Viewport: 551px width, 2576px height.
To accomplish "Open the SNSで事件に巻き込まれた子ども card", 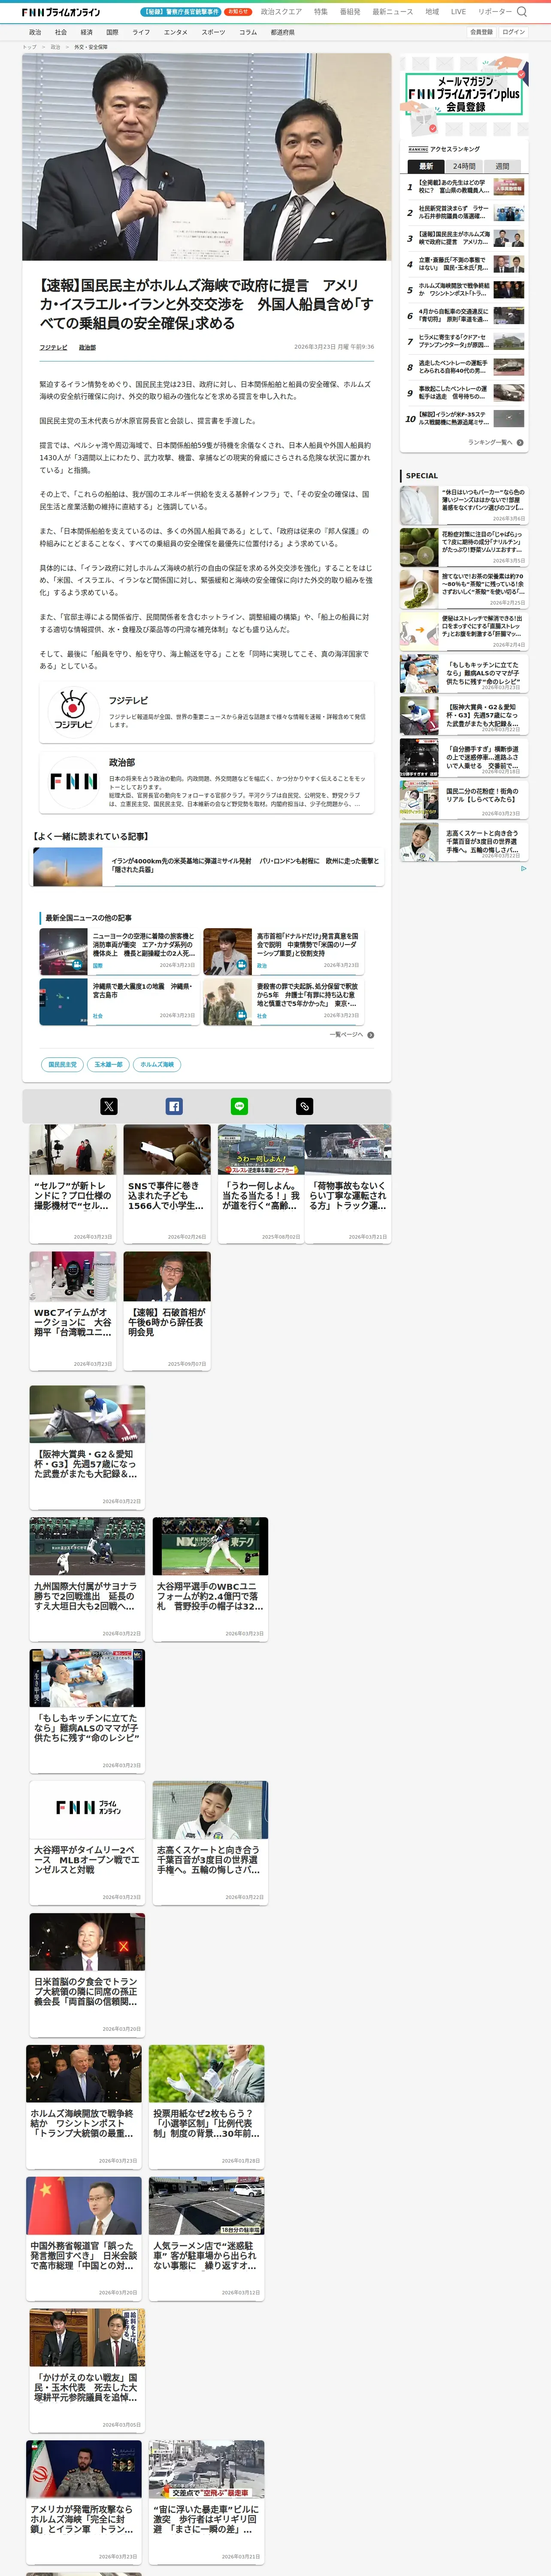I will 167,1184.
